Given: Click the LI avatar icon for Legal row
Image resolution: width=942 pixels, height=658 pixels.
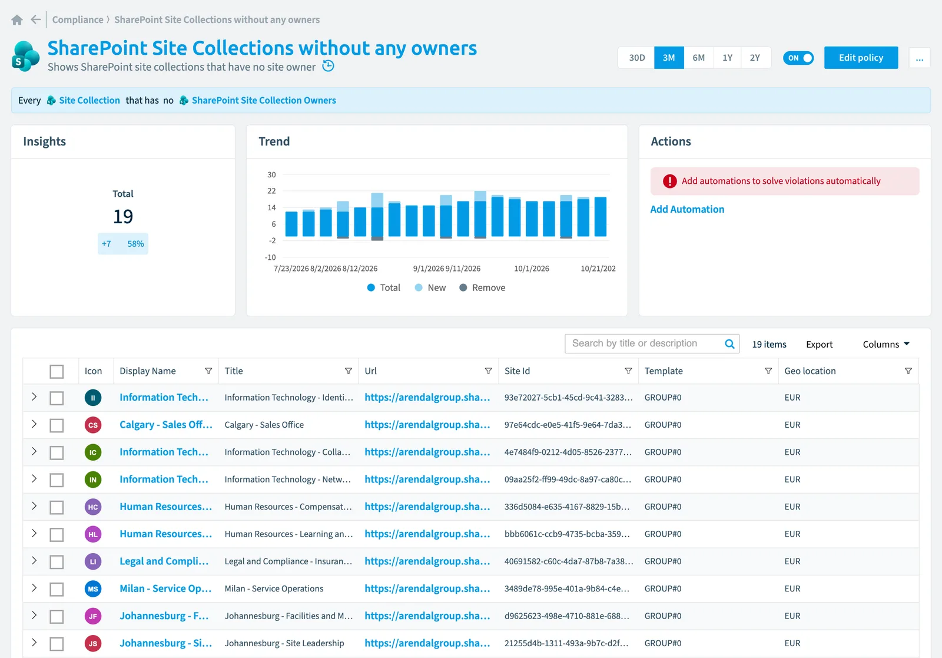Looking at the screenshot, I should coord(93,561).
